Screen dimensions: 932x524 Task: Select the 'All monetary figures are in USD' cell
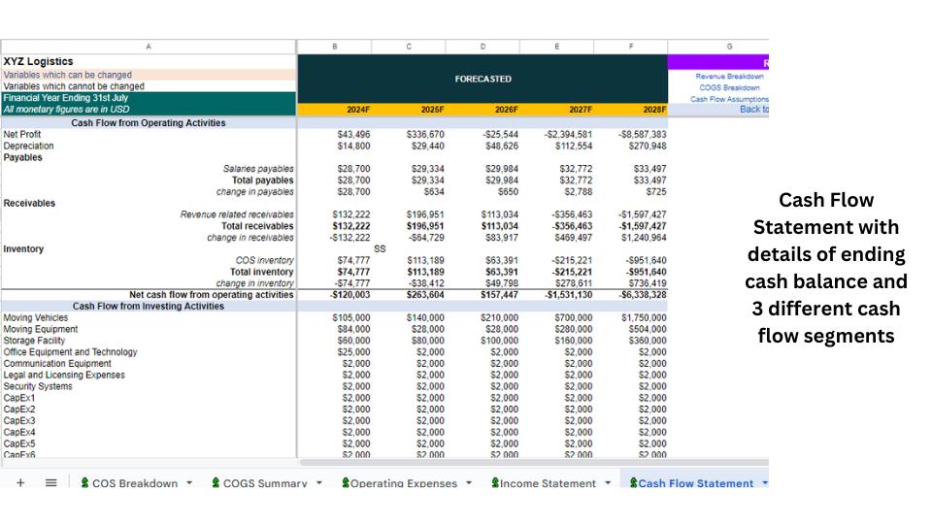[x=149, y=110]
